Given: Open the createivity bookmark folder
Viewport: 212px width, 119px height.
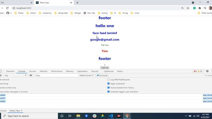Looking at the screenshot, I should pos(45,13).
